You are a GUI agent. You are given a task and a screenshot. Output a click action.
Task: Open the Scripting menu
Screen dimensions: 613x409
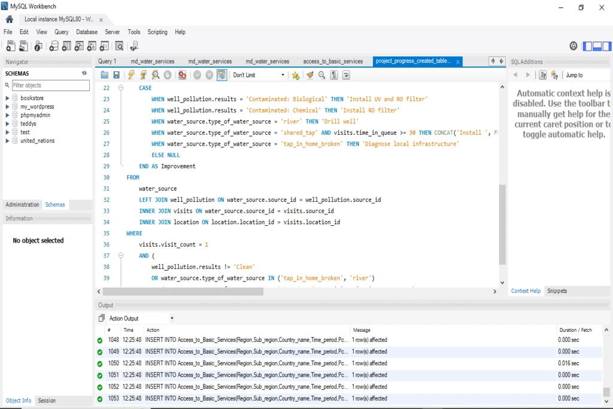[157, 32]
